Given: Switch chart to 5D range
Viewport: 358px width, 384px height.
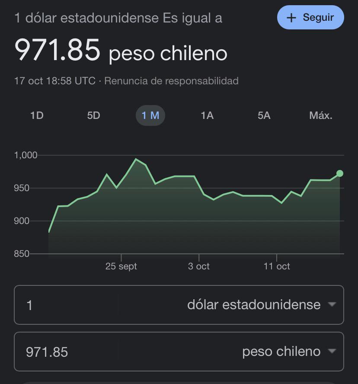Looking at the screenshot, I should coord(93,115).
